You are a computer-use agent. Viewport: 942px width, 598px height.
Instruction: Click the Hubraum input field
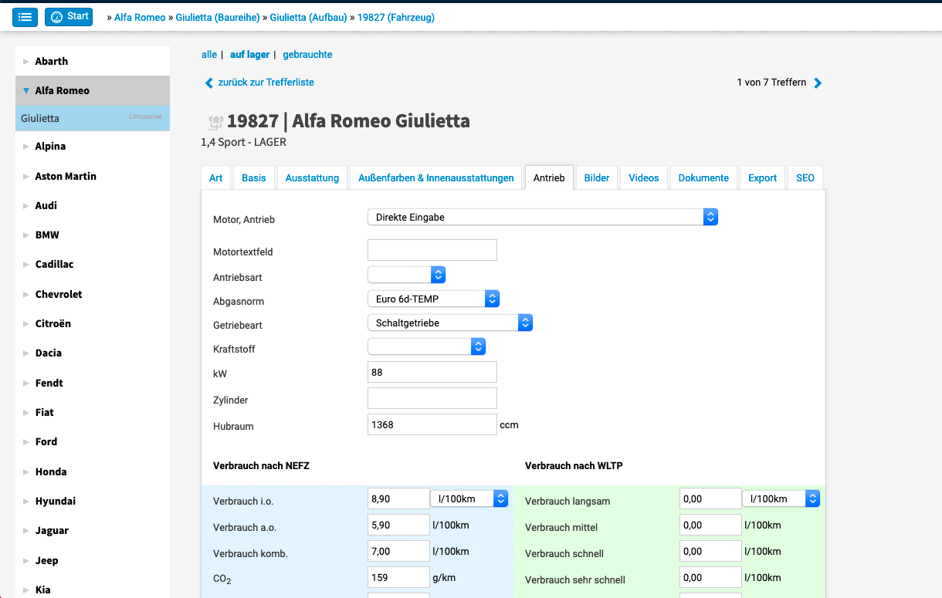click(432, 424)
